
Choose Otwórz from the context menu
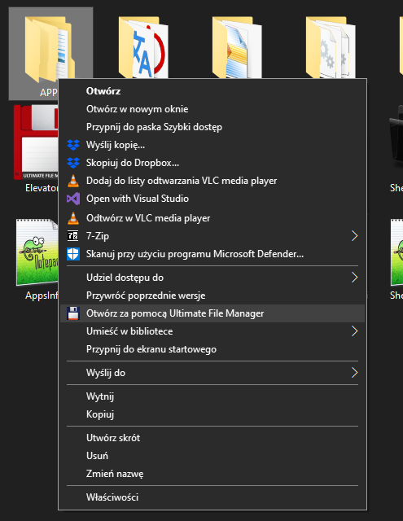[212, 91]
